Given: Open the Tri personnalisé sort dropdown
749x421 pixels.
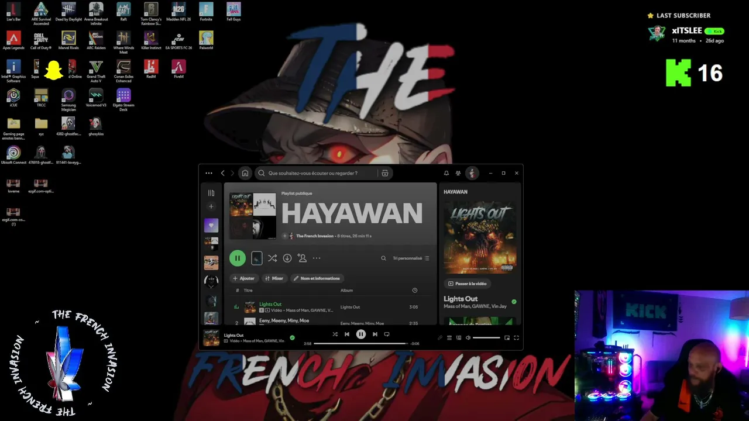Looking at the screenshot, I should [411, 258].
